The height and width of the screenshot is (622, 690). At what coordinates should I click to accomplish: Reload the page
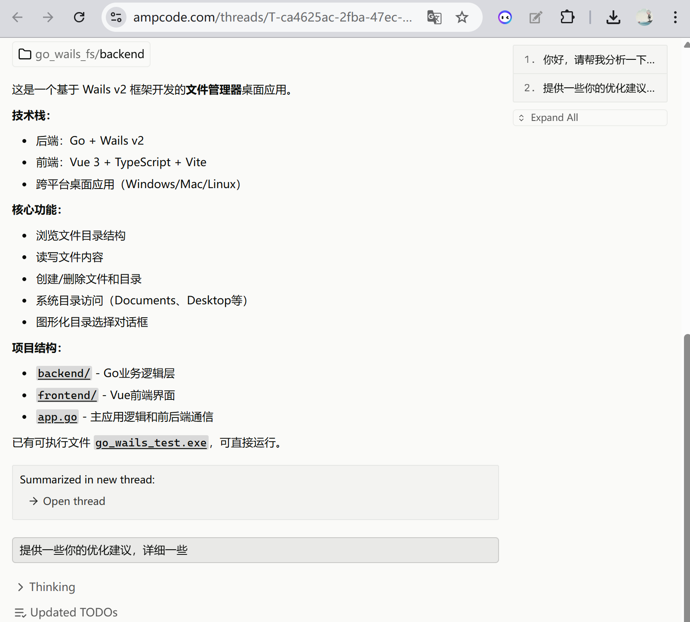(x=79, y=18)
